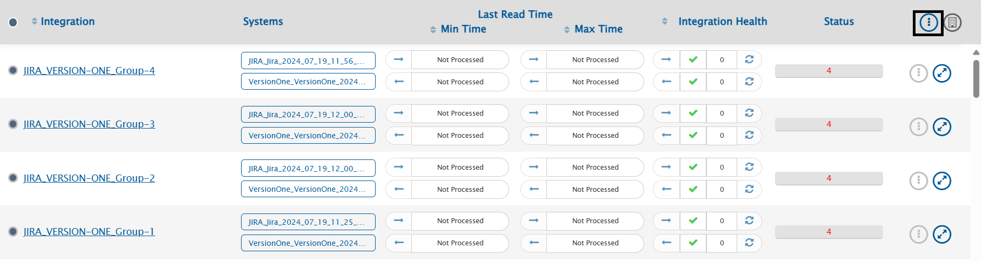Click the header three-dots actions icon
The height and width of the screenshot is (261, 982).
(928, 23)
